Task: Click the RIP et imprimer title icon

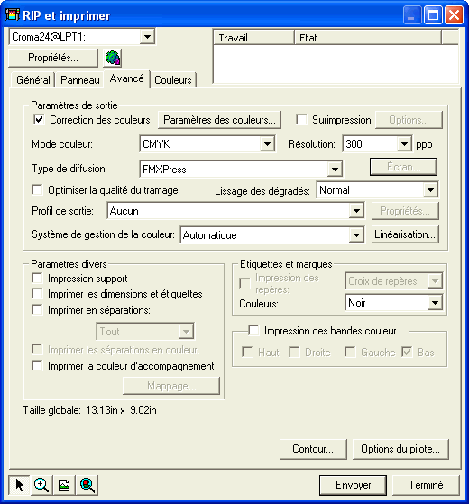Action: tap(13, 15)
